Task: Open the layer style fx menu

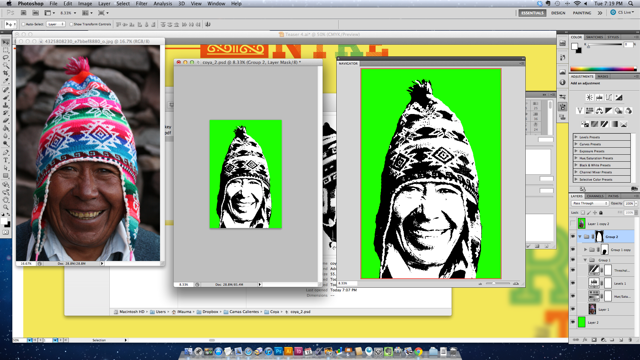Action: [x=585, y=340]
